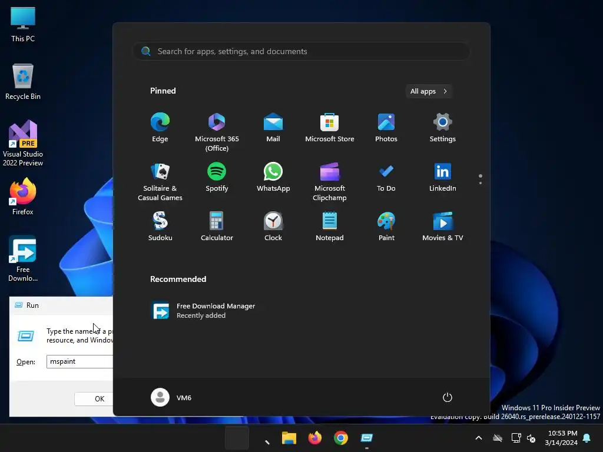Open LinkedIn from pinned apps
The height and width of the screenshot is (452, 603).
(x=443, y=178)
